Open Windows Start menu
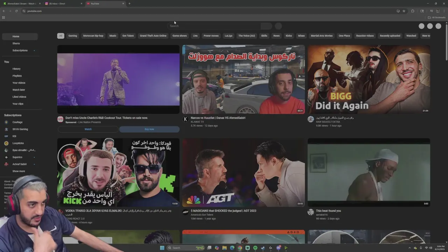 pos(162,248)
